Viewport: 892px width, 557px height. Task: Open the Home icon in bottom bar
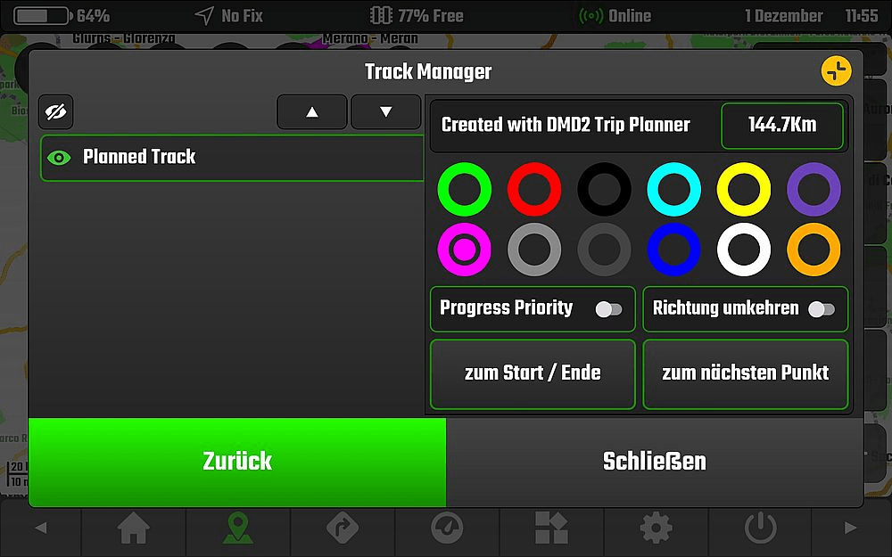pos(133,528)
